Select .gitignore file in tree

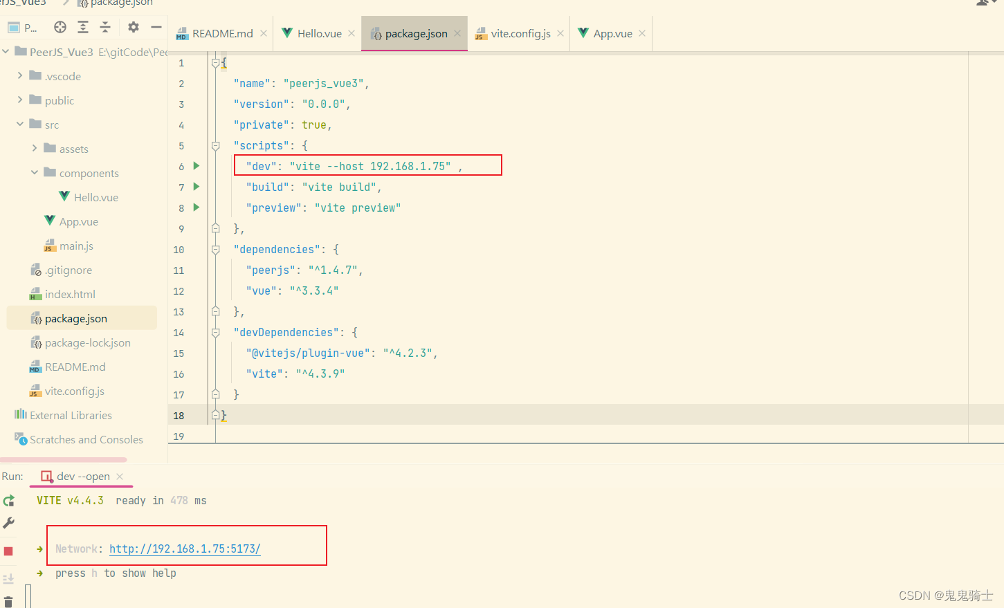tap(61, 270)
